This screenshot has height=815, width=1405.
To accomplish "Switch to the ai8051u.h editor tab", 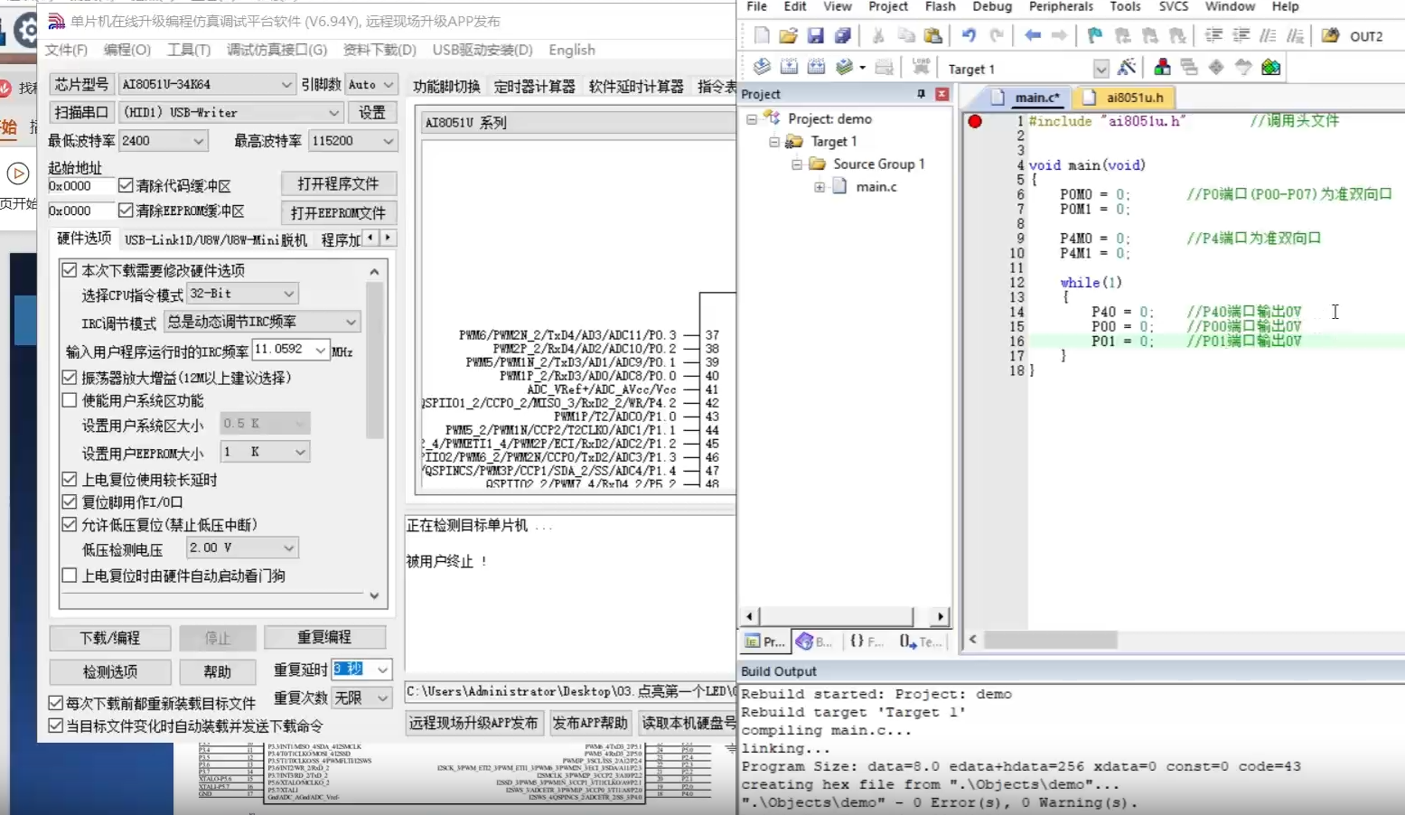I will 1125,98.
